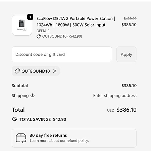Click the 30 day free returns heading
Viewport: 151px width, 151px height.
click(48, 135)
